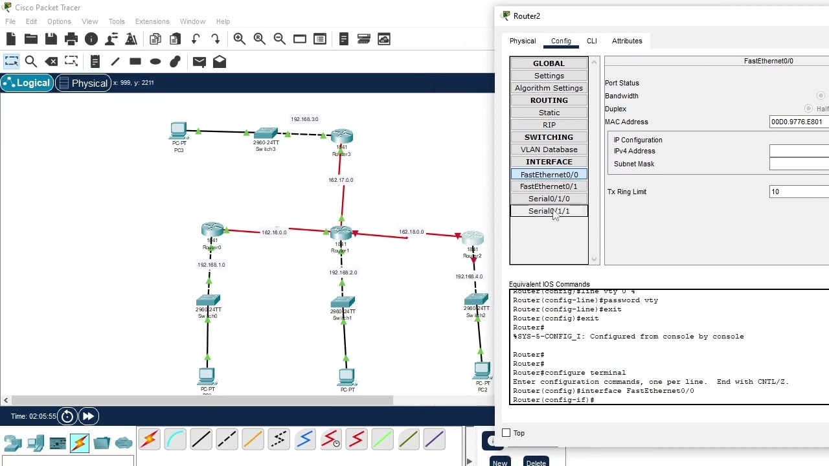
Task: Open the Attributes tab
Action: tap(627, 41)
